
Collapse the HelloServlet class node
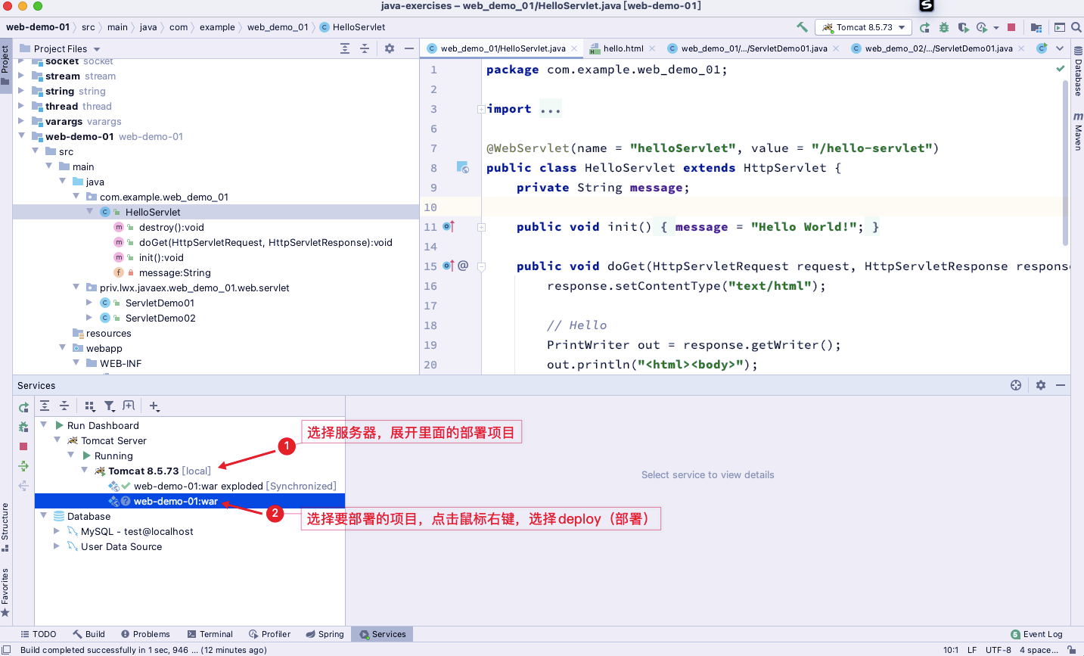pyautogui.click(x=90, y=212)
